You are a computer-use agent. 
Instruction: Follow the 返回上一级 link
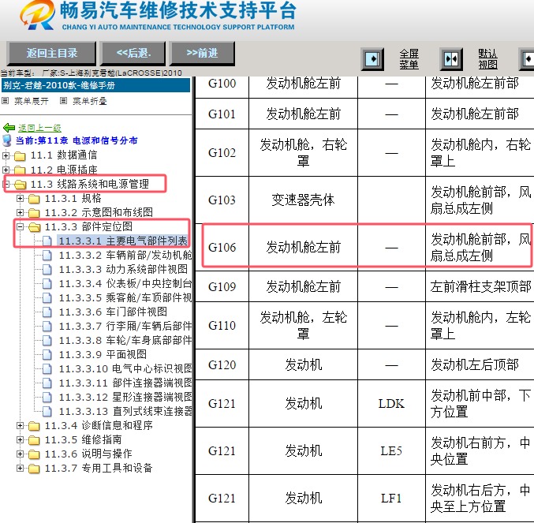pos(39,128)
